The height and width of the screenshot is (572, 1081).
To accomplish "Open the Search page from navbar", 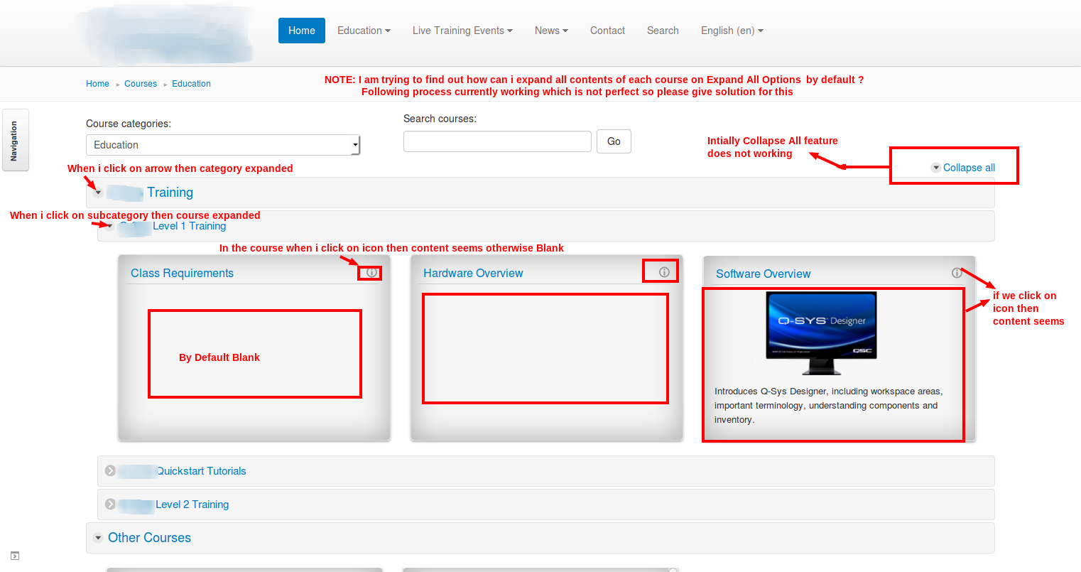I will (663, 31).
